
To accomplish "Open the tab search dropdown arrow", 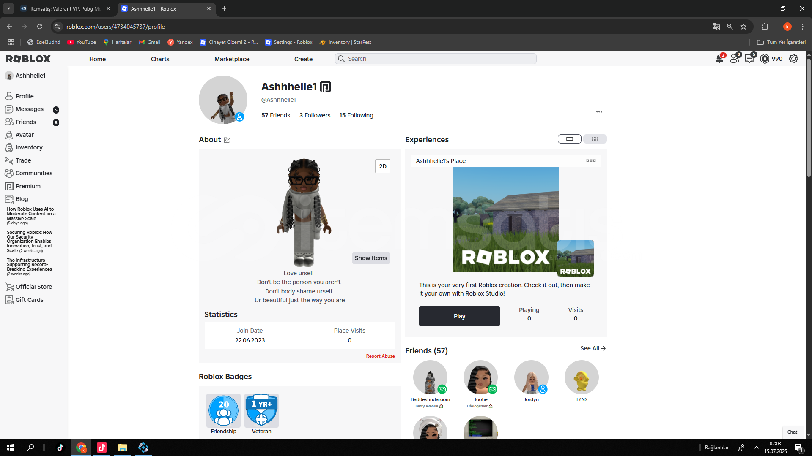I will 8,8.
